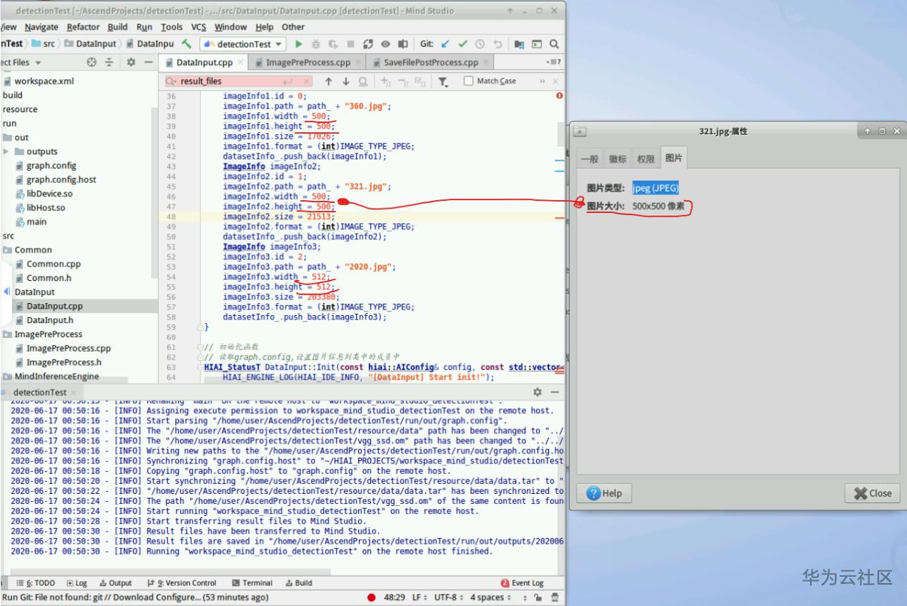Click the red record dot in status bar

coord(372,597)
